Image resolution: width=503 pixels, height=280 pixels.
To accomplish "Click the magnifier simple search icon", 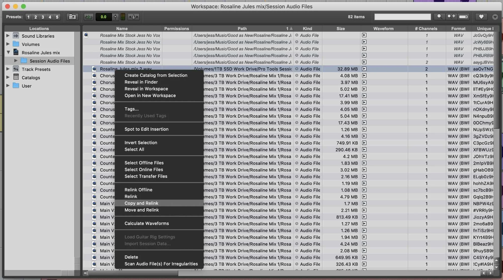I will pos(439,17).
